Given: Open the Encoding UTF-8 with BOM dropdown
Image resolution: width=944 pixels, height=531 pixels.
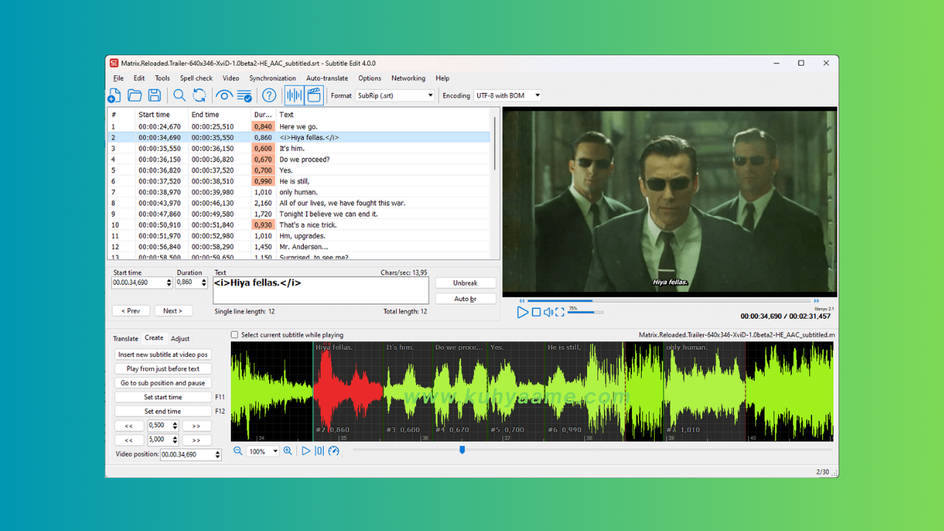Looking at the screenshot, I should (508, 95).
